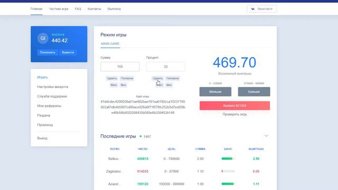Open the Главная nav item
The image size is (338, 190).
click(x=36, y=9)
